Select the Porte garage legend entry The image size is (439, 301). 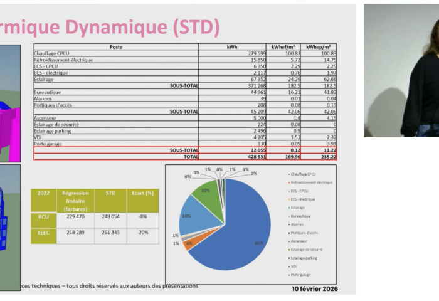click(x=300, y=275)
